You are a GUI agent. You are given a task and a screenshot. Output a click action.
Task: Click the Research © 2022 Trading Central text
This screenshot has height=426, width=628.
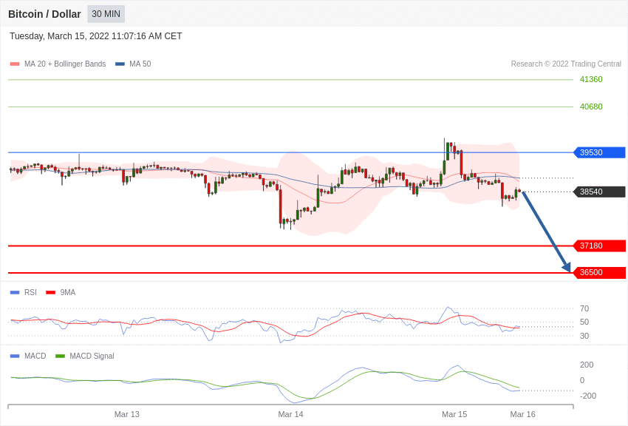pyautogui.click(x=566, y=64)
